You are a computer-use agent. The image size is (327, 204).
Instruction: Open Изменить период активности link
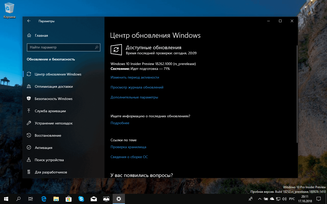tap(135, 77)
